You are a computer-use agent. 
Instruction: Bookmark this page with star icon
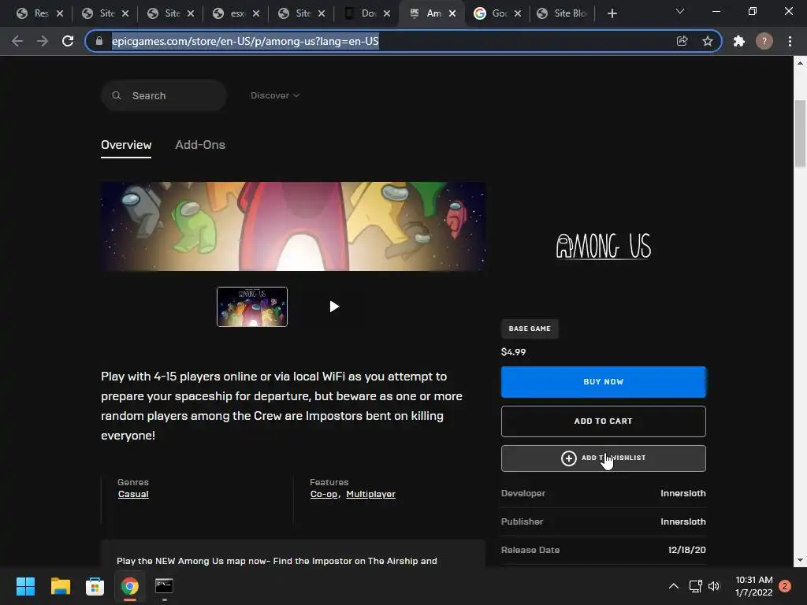(x=708, y=41)
